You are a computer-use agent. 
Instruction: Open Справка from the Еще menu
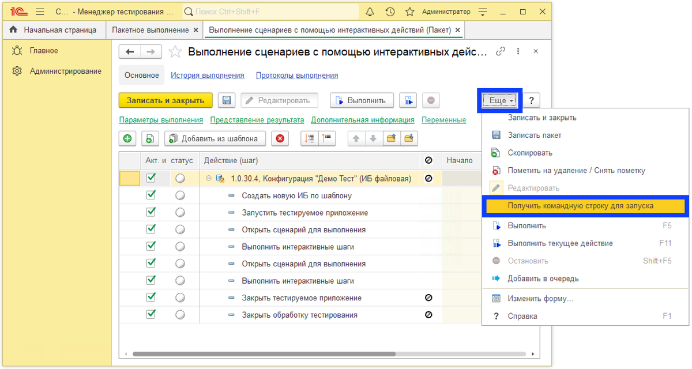[586, 316]
